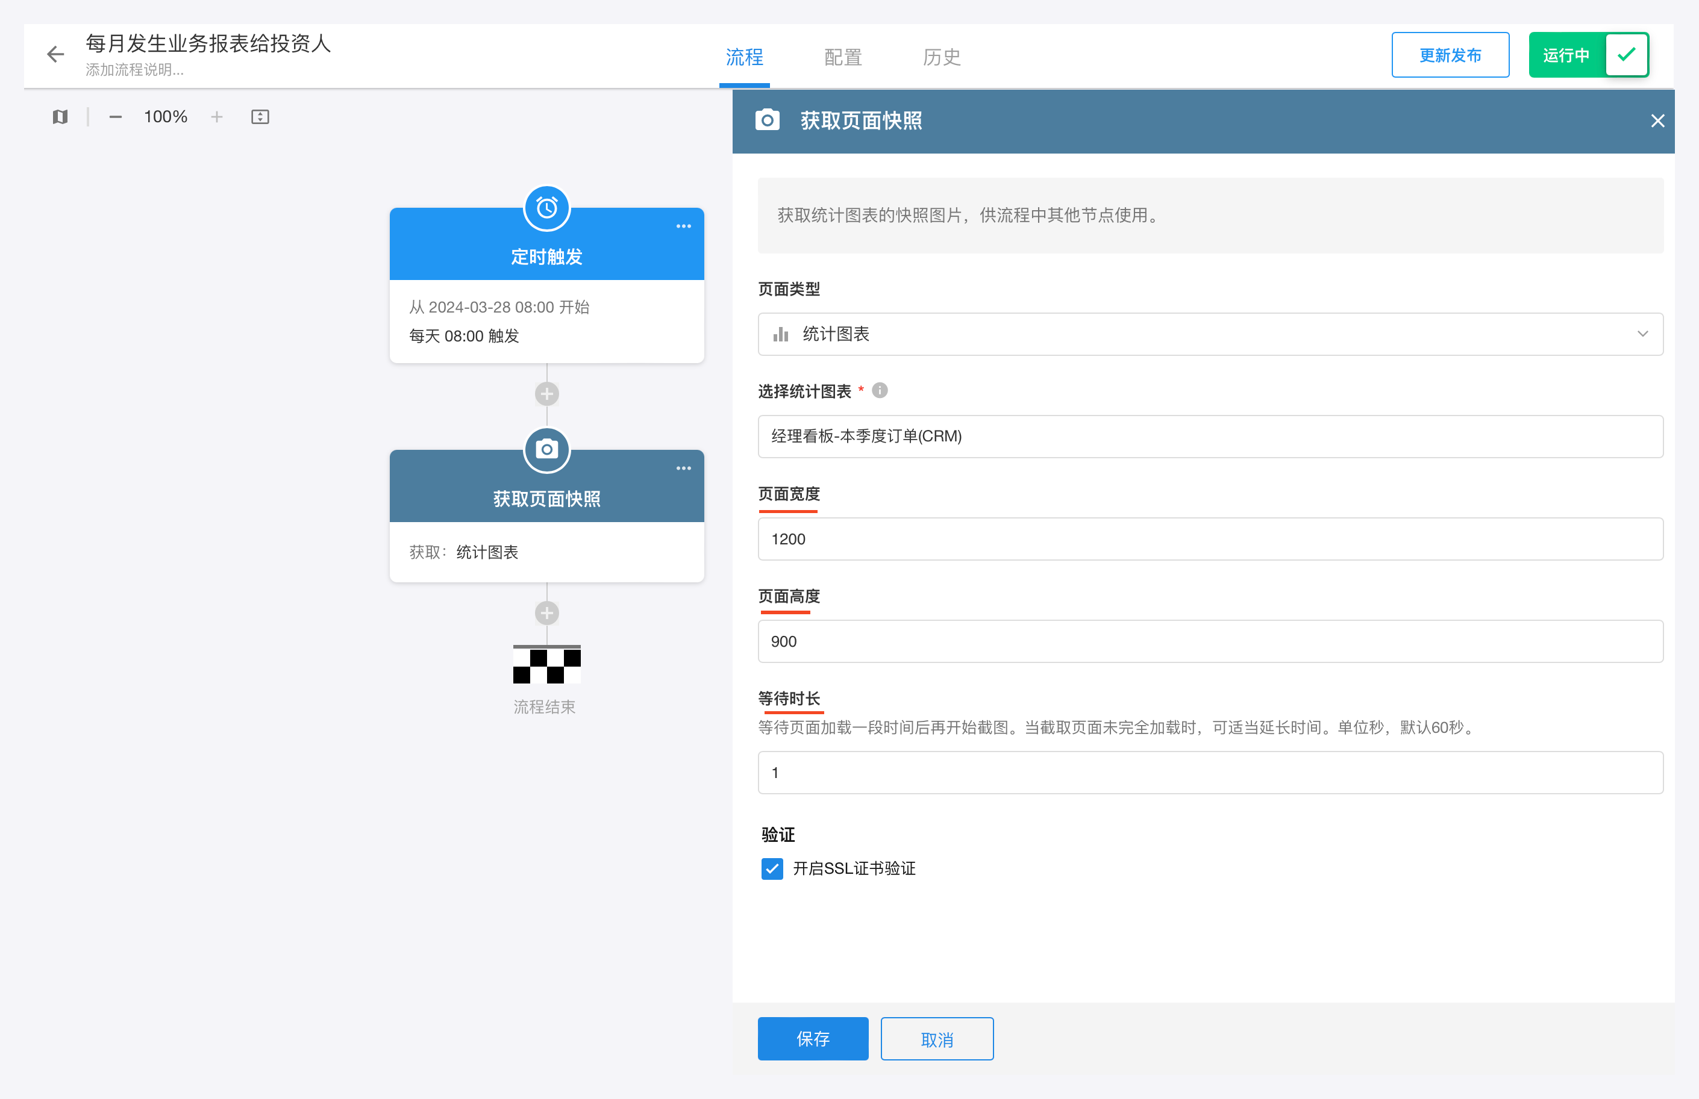Open the 获取页面快照 node's three-dot menu
This screenshot has width=1699, height=1099.
(683, 468)
